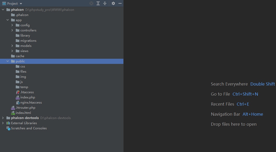Click the Collapse All toolbar icon
This screenshot has height=152, width=276.
point(105,3)
